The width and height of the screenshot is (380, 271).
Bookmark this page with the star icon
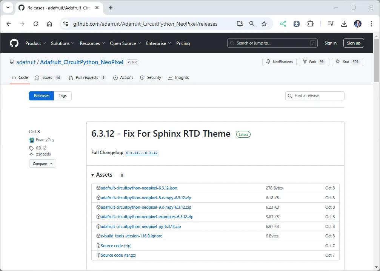[264, 24]
